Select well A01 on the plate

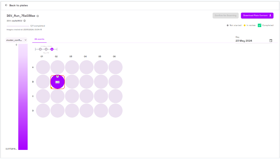pos(43,67)
